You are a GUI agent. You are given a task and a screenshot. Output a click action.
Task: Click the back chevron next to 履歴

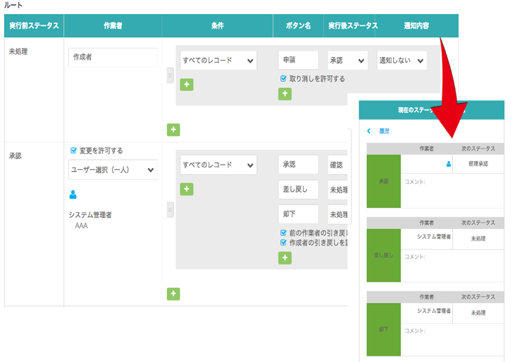pyautogui.click(x=368, y=131)
